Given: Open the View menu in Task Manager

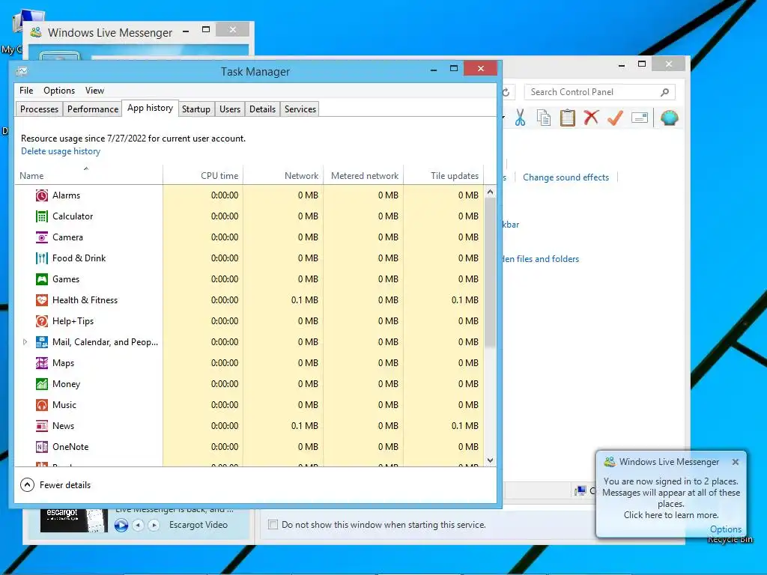Looking at the screenshot, I should click(x=94, y=91).
